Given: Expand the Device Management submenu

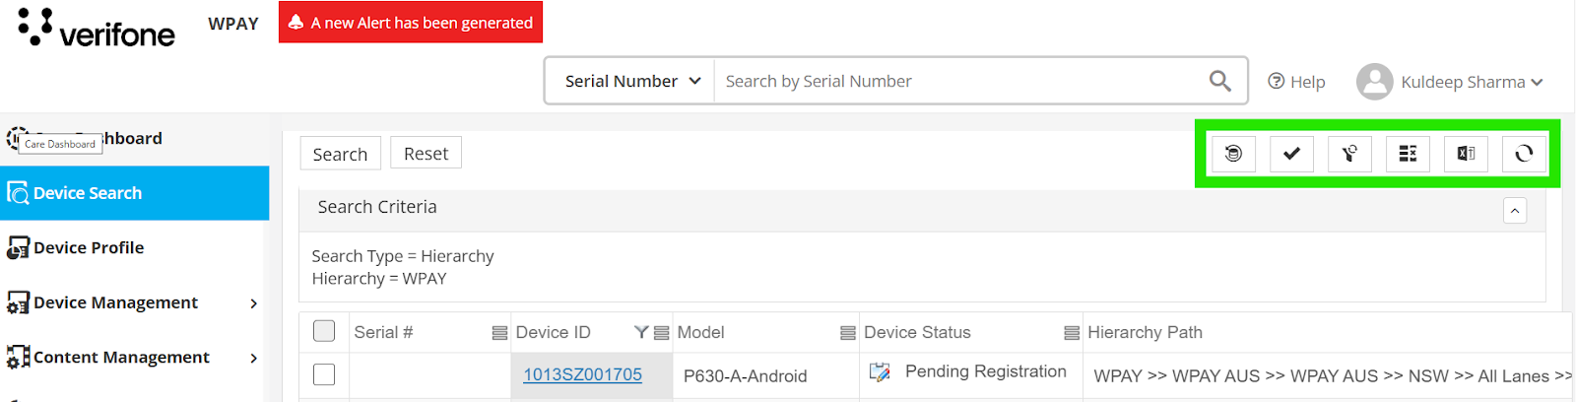Looking at the screenshot, I should click(x=253, y=303).
